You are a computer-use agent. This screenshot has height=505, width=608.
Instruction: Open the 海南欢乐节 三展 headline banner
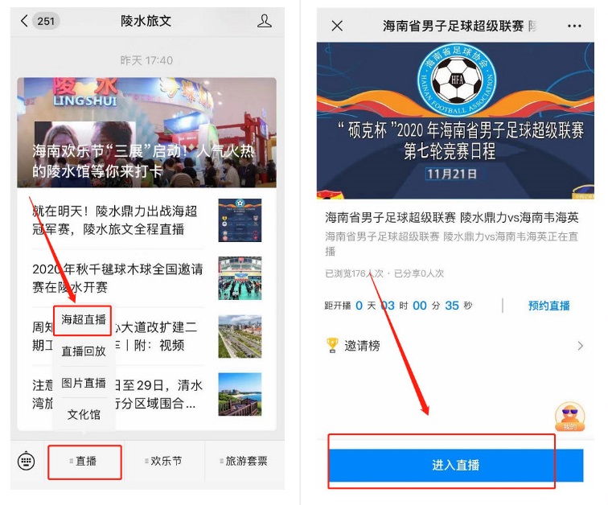146,133
